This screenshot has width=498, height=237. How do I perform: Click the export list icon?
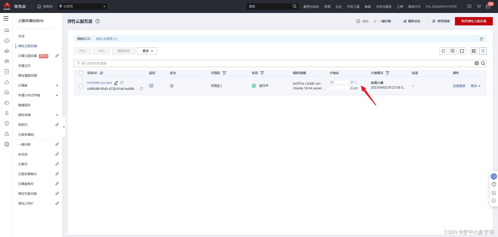pyautogui.click(x=462, y=51)
